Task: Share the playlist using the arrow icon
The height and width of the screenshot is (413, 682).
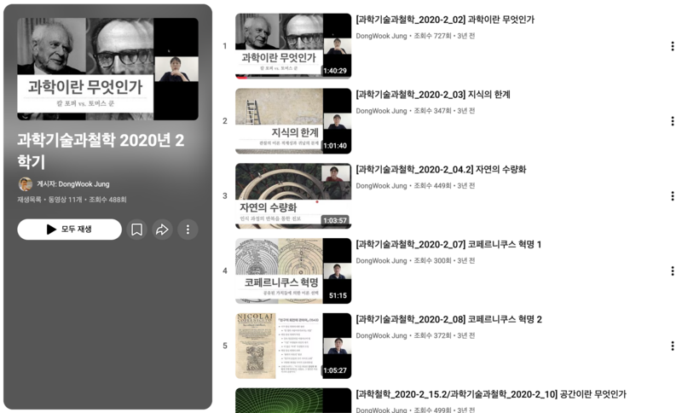Action: pyautogui.click(x=162, y=230)
